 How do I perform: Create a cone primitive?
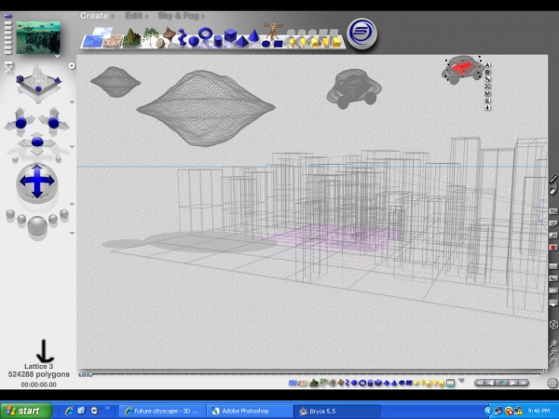[253, 35]
